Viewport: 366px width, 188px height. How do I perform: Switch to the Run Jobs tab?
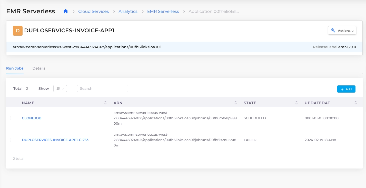point(15,68)
